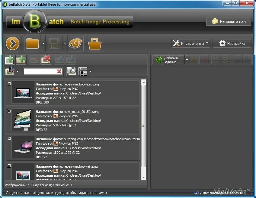Select the purepng.com macbook thumbnail
256x198 pixels.
(23, 147)
